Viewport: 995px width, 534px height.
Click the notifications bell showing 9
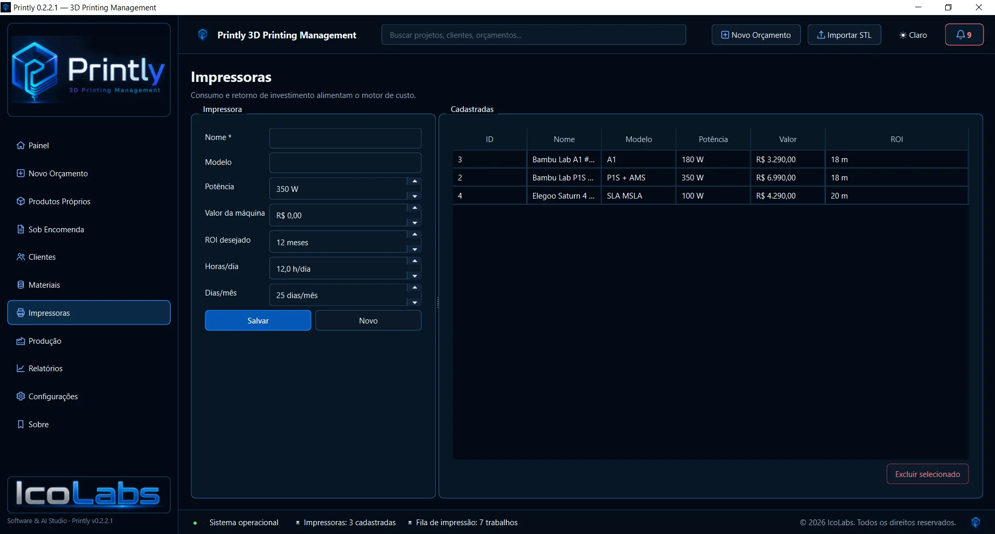tap(964, 35)
